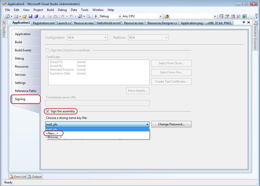Click the Open File folder icon
The image size is (260, 186).
[24, 16]
